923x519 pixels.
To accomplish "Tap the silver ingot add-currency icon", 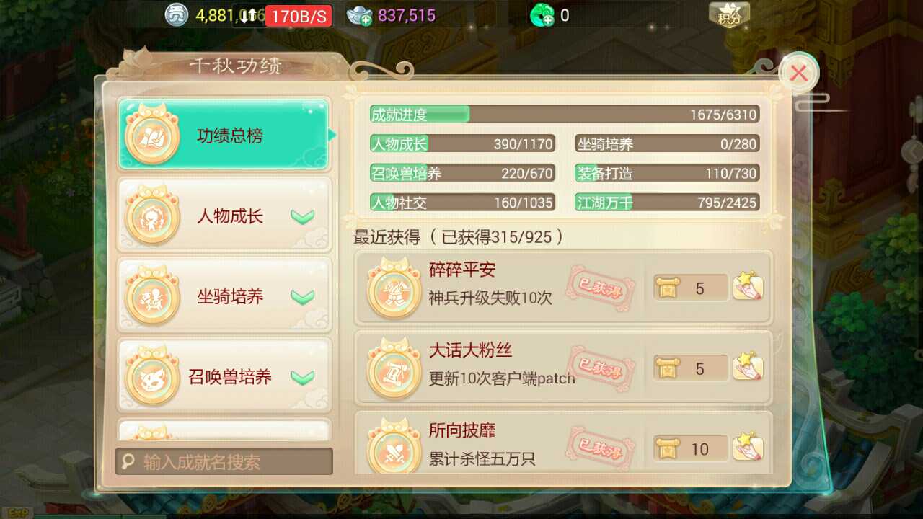I will pos(359,15).
